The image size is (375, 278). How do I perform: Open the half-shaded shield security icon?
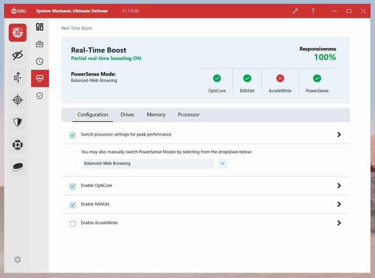tap(17, 122)
